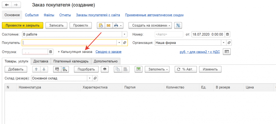Expand the Покупатель dropdown arrow
Image resolution: width=276 pixels, height=124 pixels.
pyautogui.click(x=119, y=43)
